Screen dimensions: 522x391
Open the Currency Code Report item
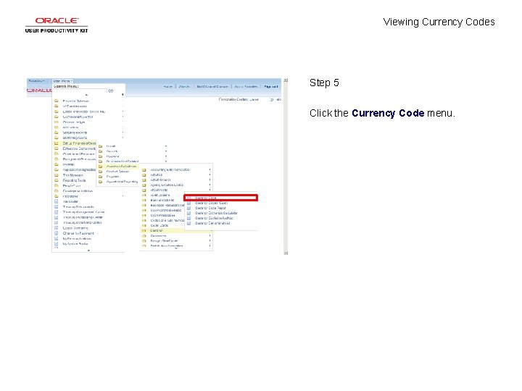pyautogui.click(x=211, y=208)
